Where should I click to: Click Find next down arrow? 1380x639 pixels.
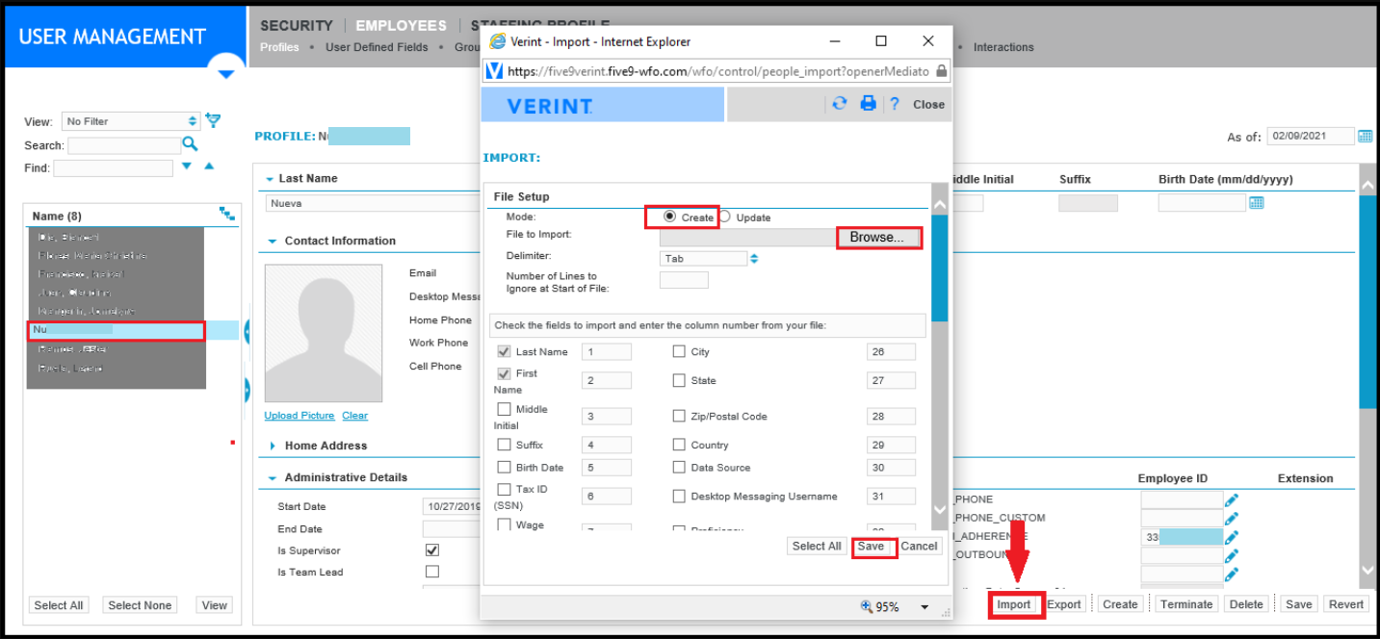coord(188,166)
